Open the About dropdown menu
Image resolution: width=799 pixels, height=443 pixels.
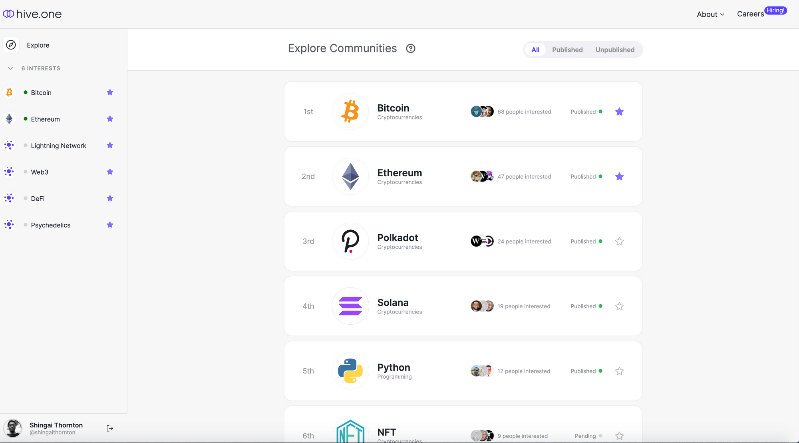click(710, 14)
